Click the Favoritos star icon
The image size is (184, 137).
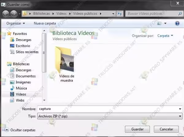[x=9, y=33]
